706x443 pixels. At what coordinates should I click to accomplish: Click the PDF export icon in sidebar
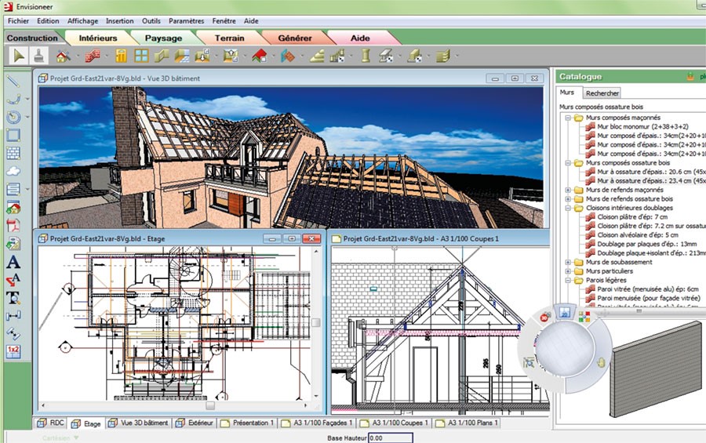(x=13, y=226)
